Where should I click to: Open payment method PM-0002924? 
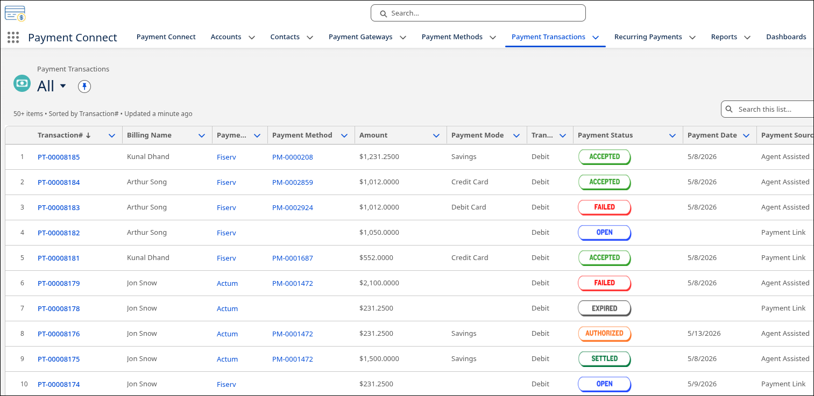coord(293,208)
